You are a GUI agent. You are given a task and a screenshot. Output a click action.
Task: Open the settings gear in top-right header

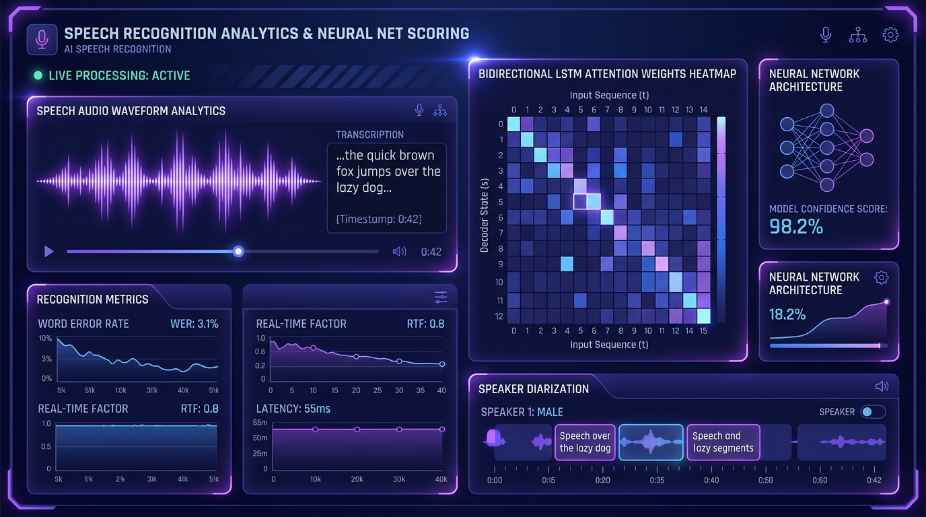[x=890, y=35]
